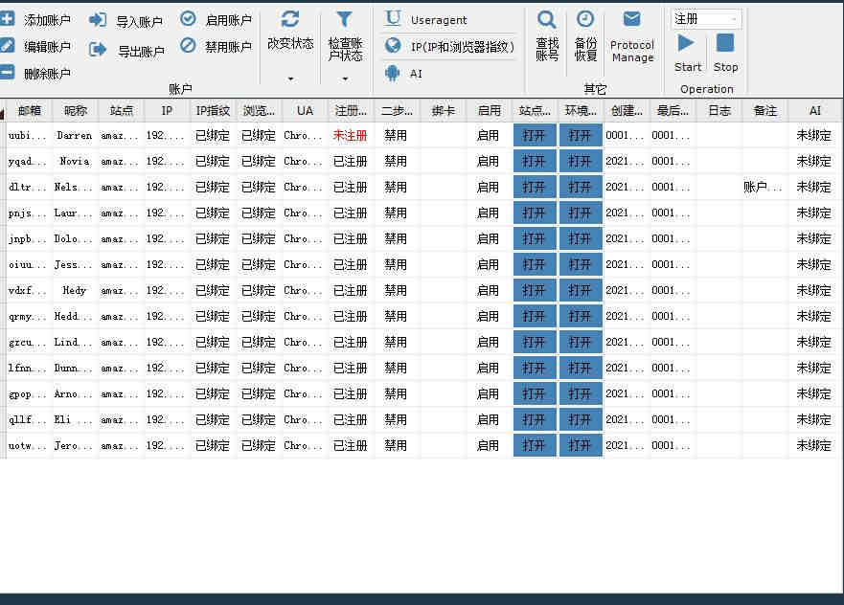Expand the 改变状态 dropdown arrow
Screen dimensions: 844x605
(x=290, y=79)
